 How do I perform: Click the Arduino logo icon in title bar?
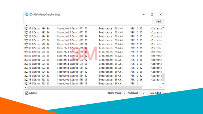coord(27,14)
